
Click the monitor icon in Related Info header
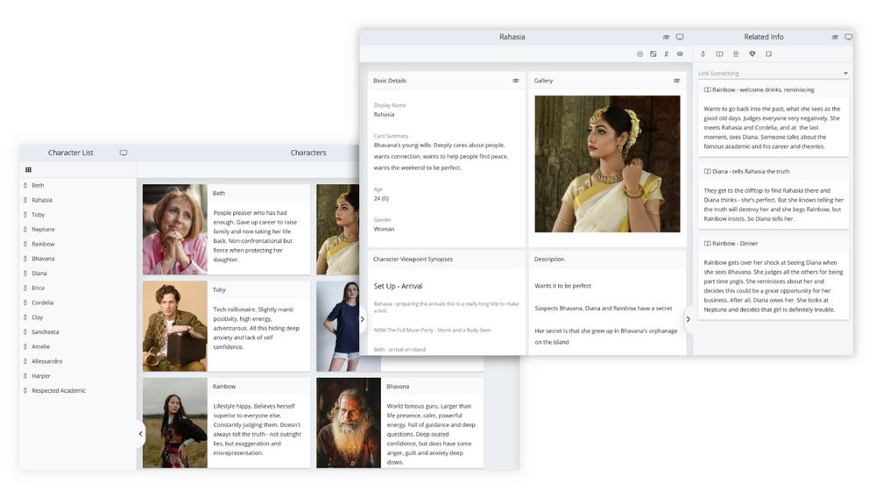(848, 37)
